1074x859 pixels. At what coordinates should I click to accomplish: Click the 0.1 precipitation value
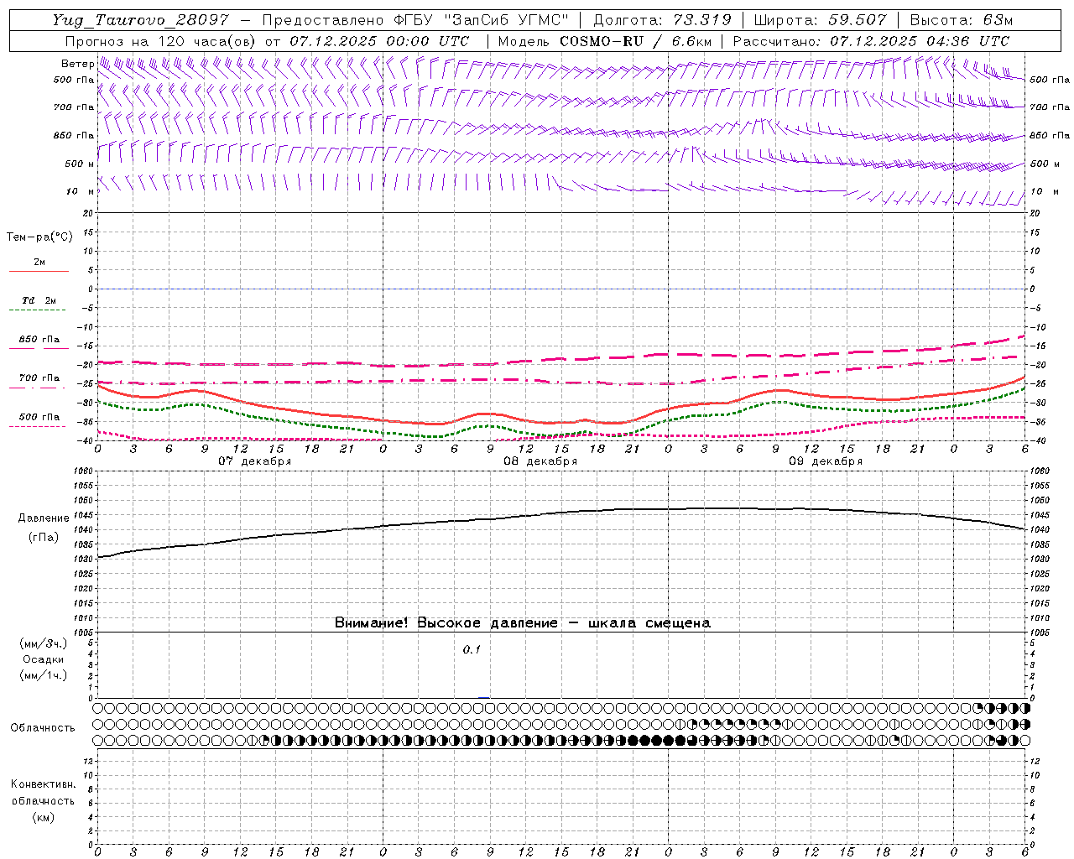click(472, 650)
